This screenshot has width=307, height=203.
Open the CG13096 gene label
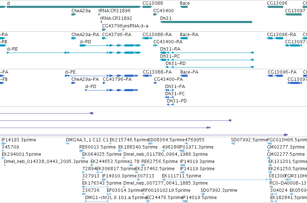pyautogui.click(x=277, y=3)
